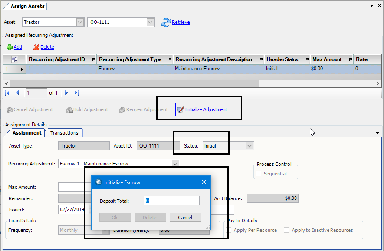This screenshot has width=384, height=251.
Task: Open the Assign Assets window menu arrow
Action: tap(372, 5)
